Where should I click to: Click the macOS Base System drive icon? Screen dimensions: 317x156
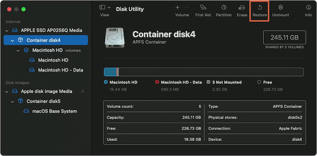click(26, 111)
